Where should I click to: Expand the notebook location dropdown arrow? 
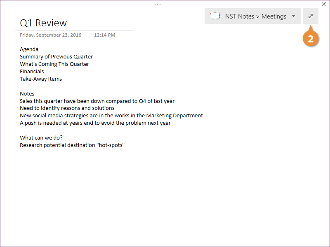coord(293,16)
